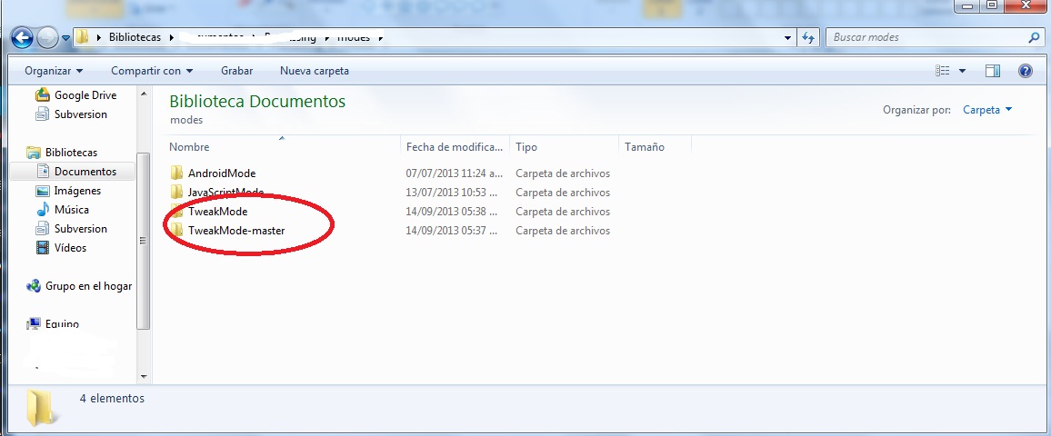Select the TweakMode-master folder
1051x436 pixels.
(235, 231)
